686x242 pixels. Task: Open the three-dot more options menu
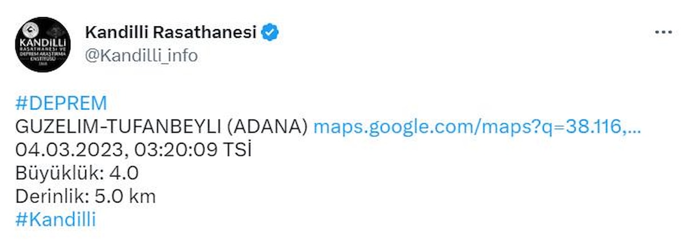[x=663, y=33]
